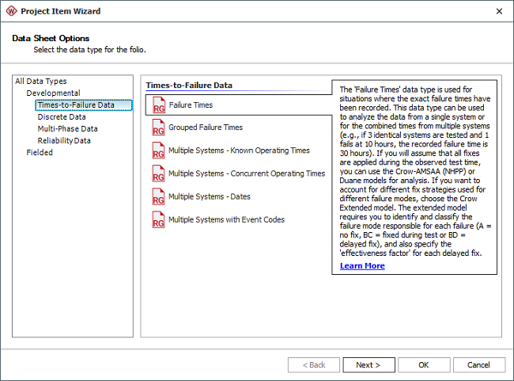This screenshot has height=381, width=514.
Task: Click the Grouped Failure Times RG icon
Action: point(157,128)
